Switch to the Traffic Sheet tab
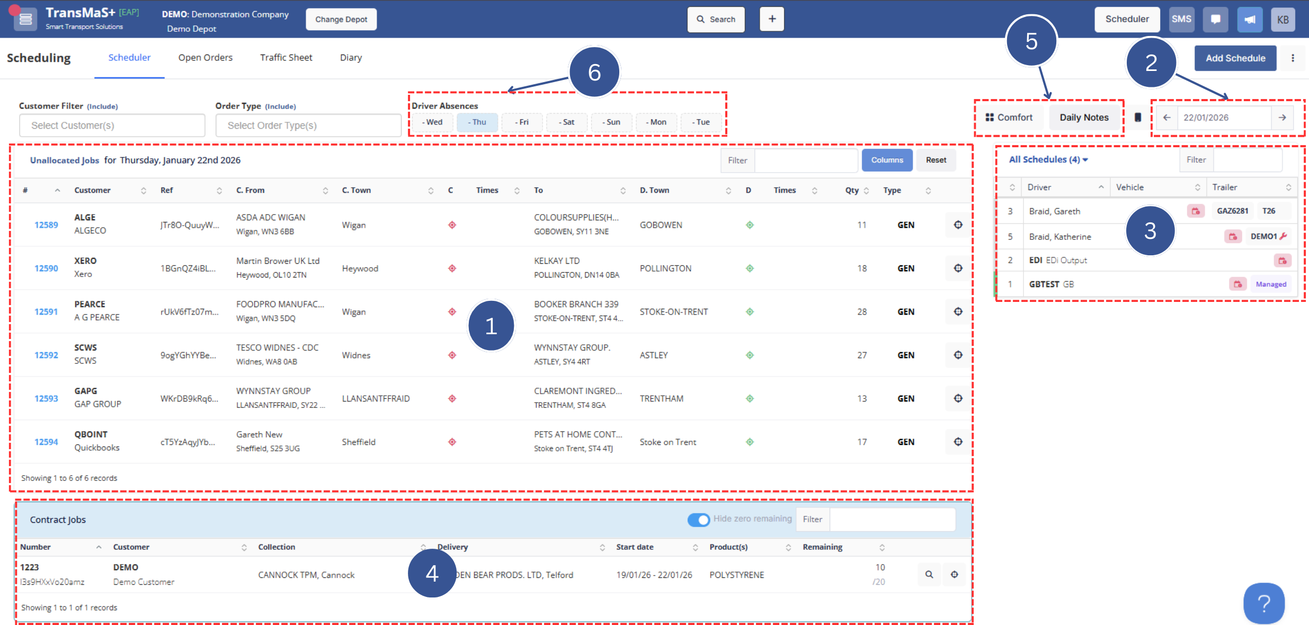The image size is (1309, 625). [286, 58]
